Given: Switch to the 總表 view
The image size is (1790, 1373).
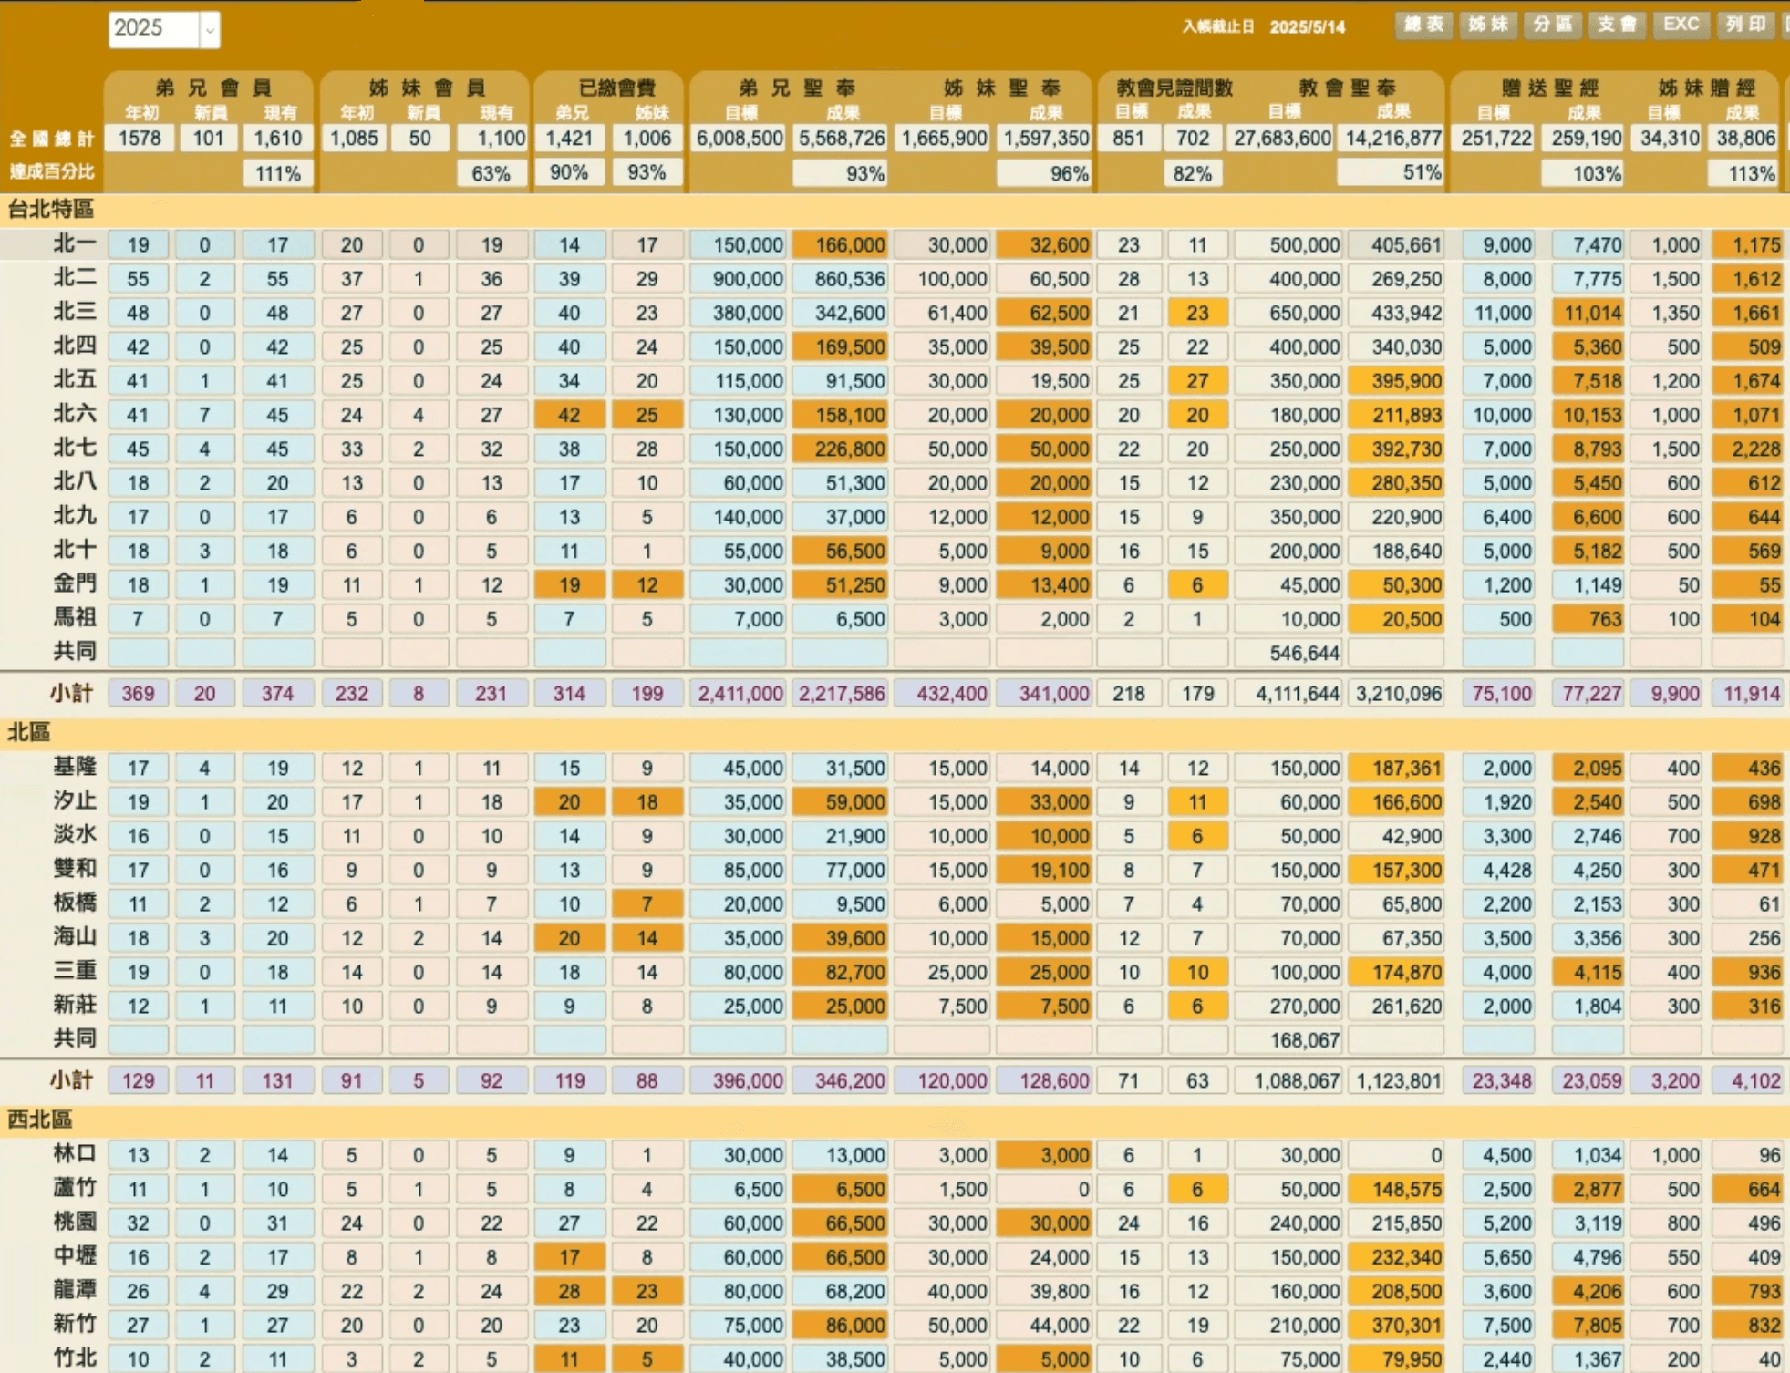Looking at the screenshot, I should [x=1423, y=25].
